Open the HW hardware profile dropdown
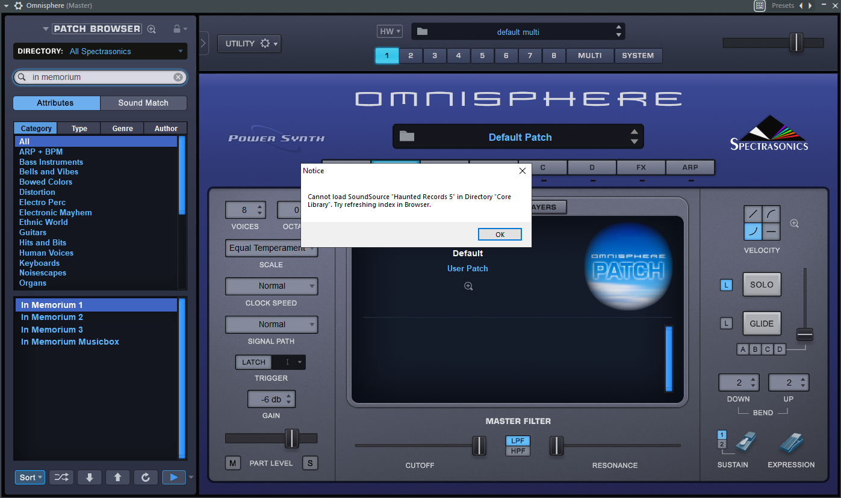 [x=389, y=31]
